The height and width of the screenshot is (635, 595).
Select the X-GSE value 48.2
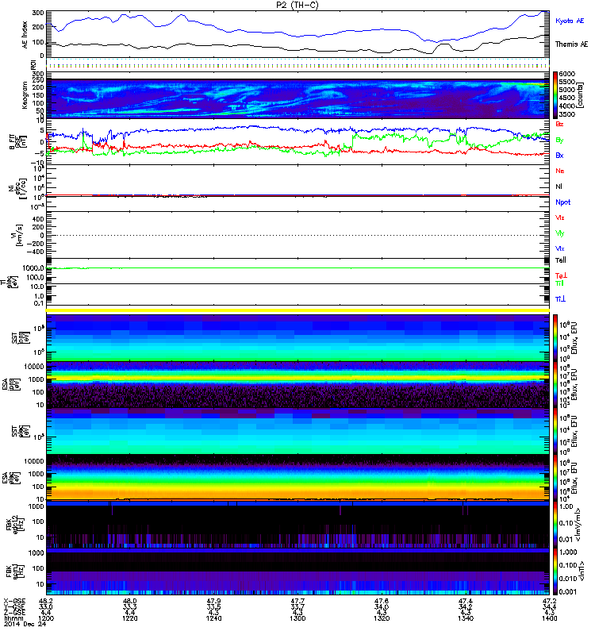(x=46, y=601)
